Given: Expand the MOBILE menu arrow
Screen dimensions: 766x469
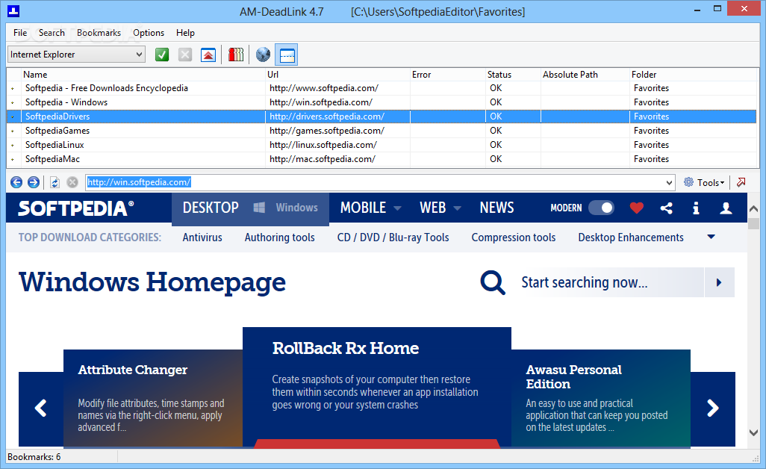Looking at the screenshot, I should [x=398, y=208].
